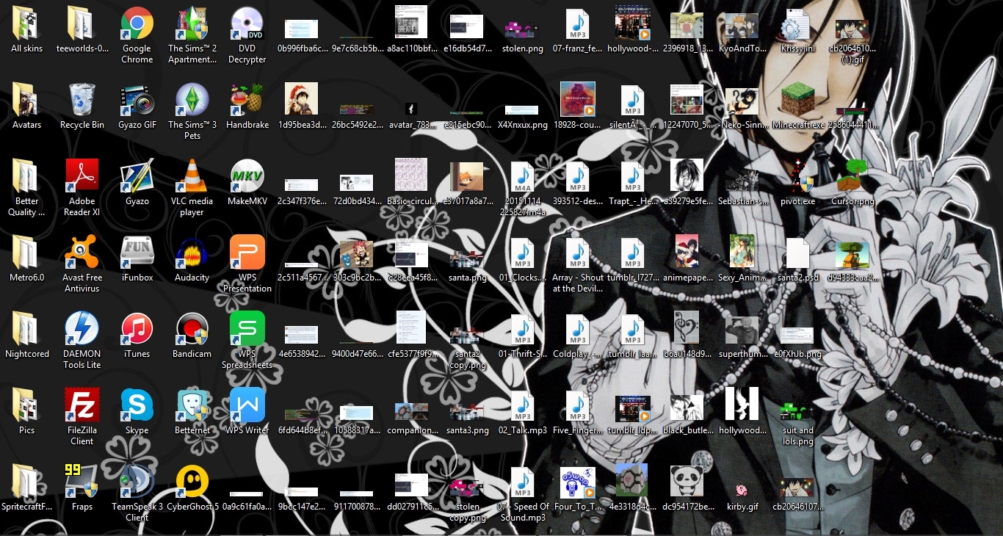Select the 20151114 225827.m4a audio file
Screen dimensions: 1003x536
522,177
